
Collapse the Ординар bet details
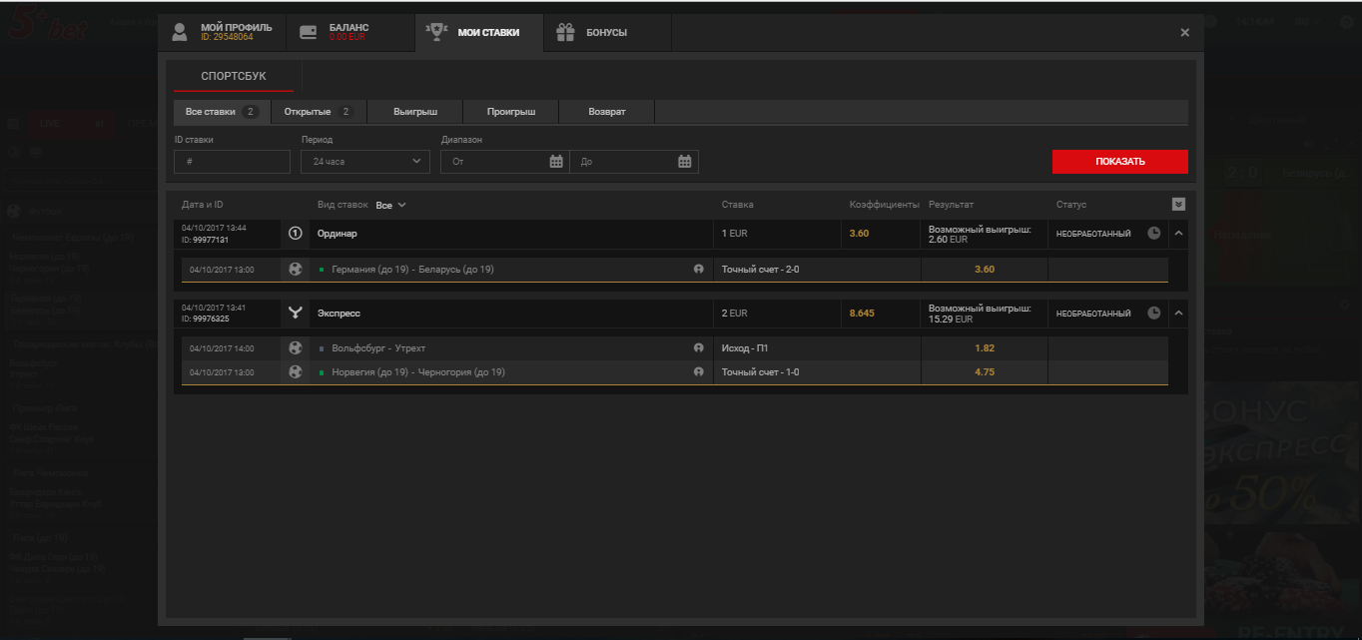tap(1178, 234)
